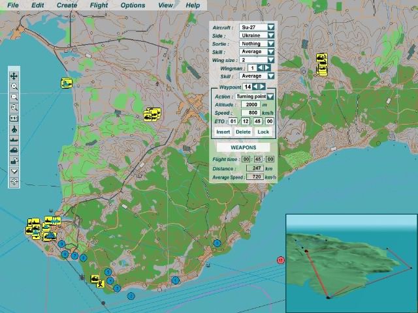Click the crosshair target tool
This screenshot has height=313, width=418.
coord(14,181)
